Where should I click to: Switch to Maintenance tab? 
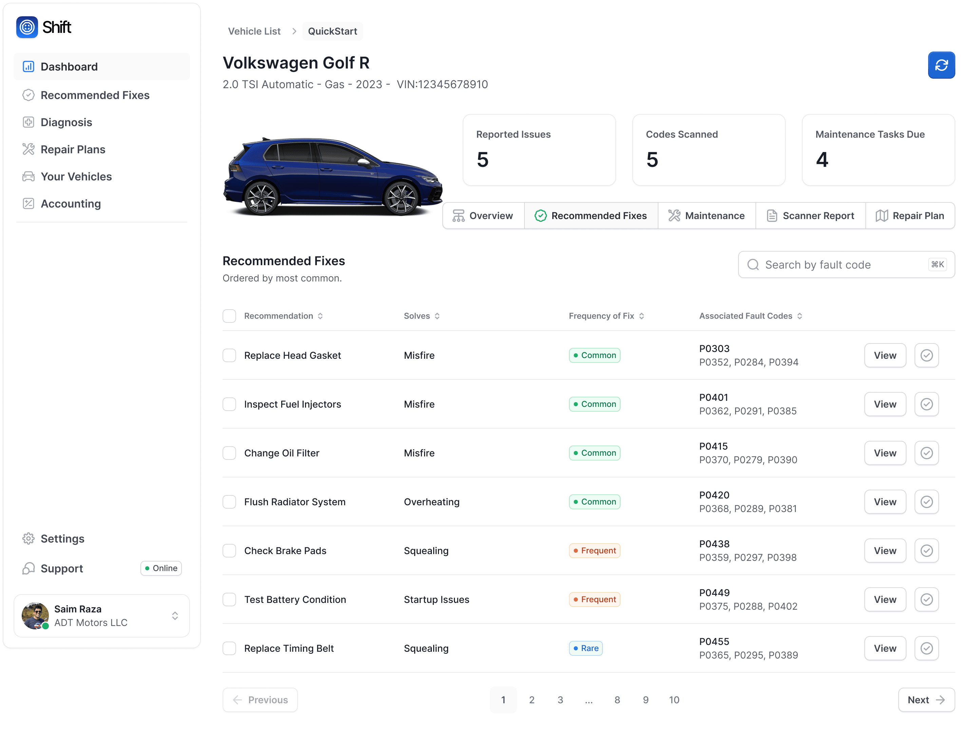tap(706, 216)
